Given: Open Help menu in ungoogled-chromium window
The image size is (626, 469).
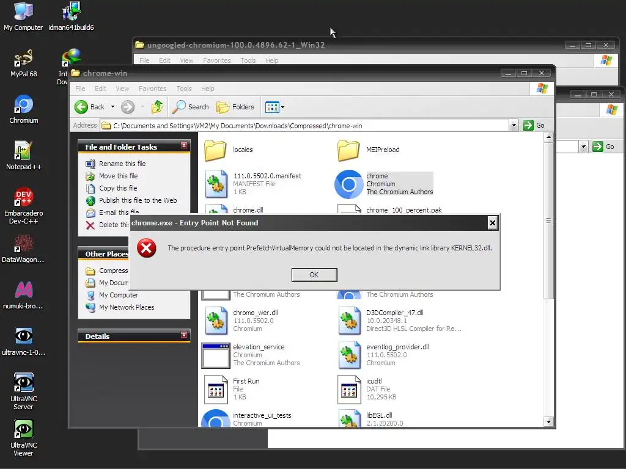Looking at the screenshot, I should (272, 60).
